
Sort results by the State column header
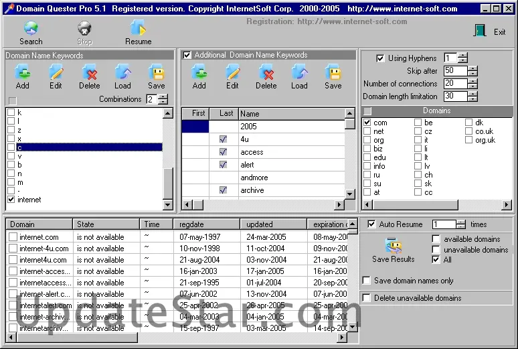[x=106, y=224]
